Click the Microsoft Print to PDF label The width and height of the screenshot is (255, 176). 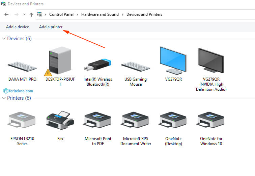(98, 141)
